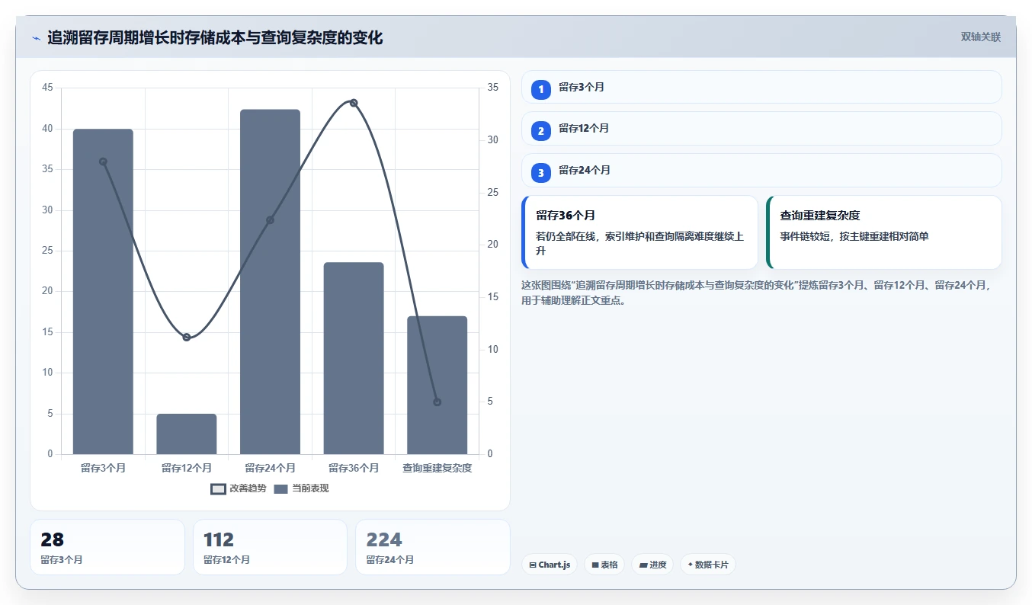The width and height of the screenshot is (1032, 605).
Task: Toggle the 改善趋势 legend item
Action: 239,488
